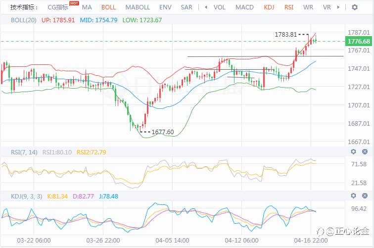Show more indicators with right arrow
Screen dimensions: 374x248
[x=338, y=7]
